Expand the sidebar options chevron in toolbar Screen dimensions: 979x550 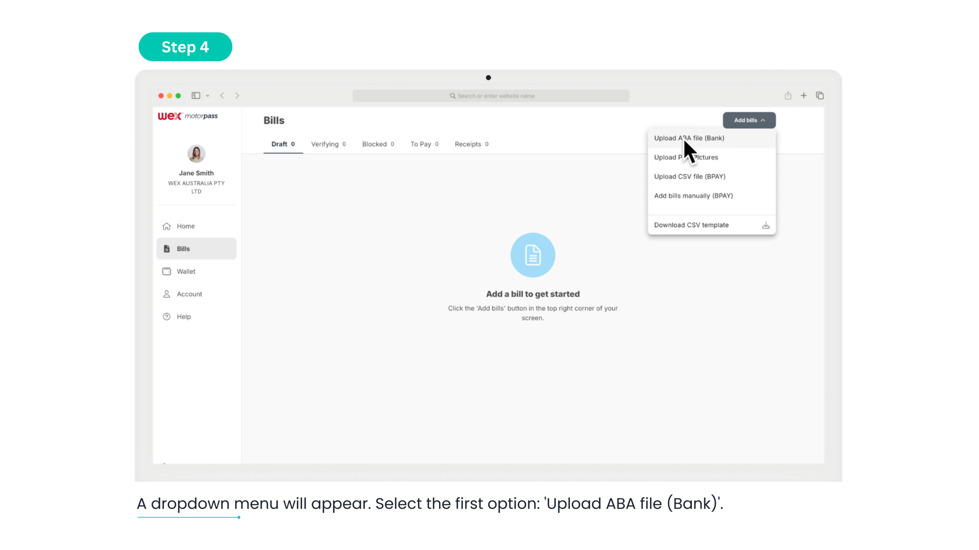click(208, 96)
